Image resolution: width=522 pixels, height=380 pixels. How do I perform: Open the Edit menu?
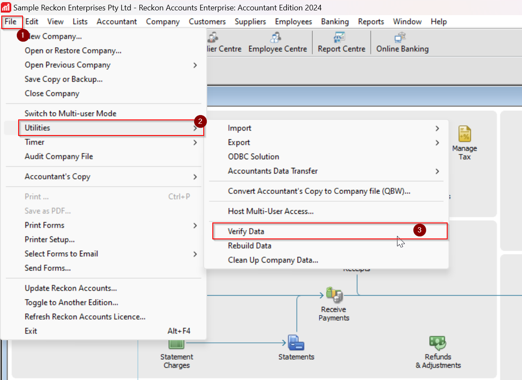coord(32,22)
